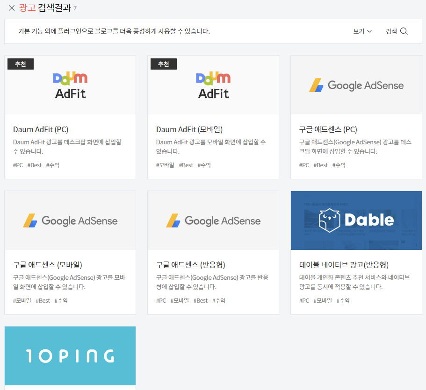Click the 광고 검색결과 heading
This screenshot has width=426, height=390.
45,8
